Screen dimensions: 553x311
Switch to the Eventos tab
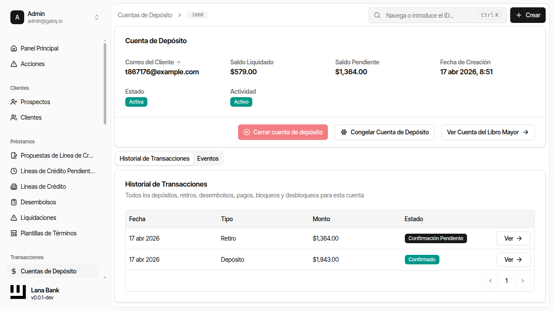point(208,159)
